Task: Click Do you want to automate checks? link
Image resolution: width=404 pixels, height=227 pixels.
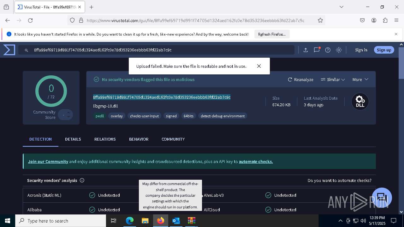Action: 339,180
